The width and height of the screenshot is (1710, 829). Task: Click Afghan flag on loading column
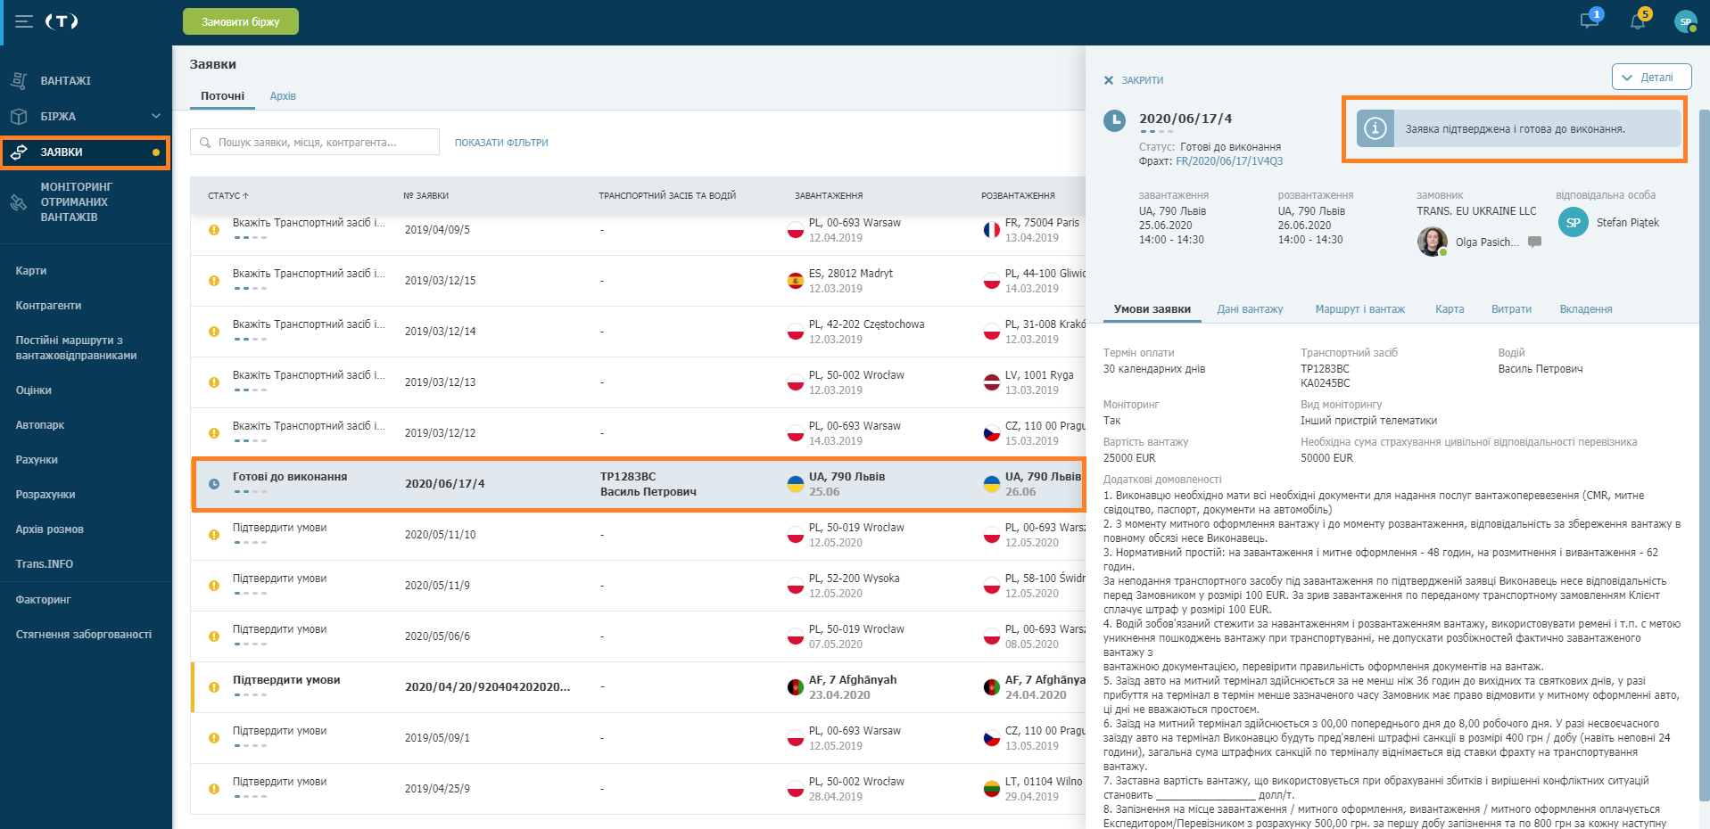[x=796, y=687]
